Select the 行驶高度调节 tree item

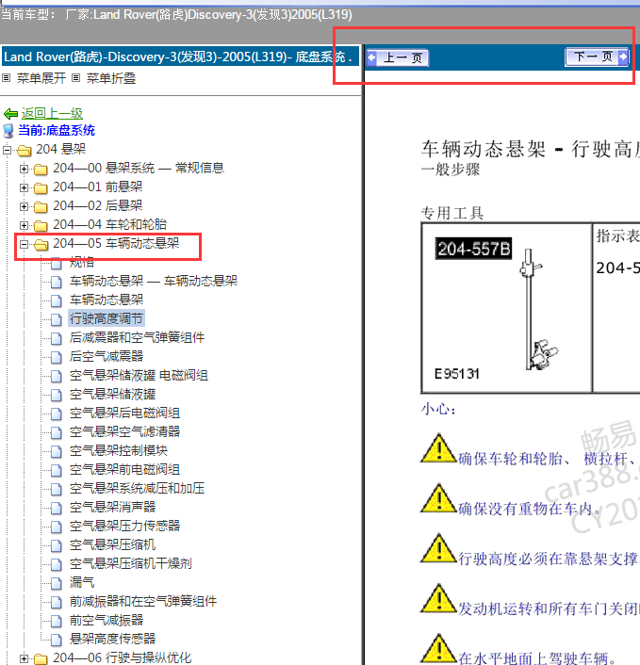coord(107,318)
